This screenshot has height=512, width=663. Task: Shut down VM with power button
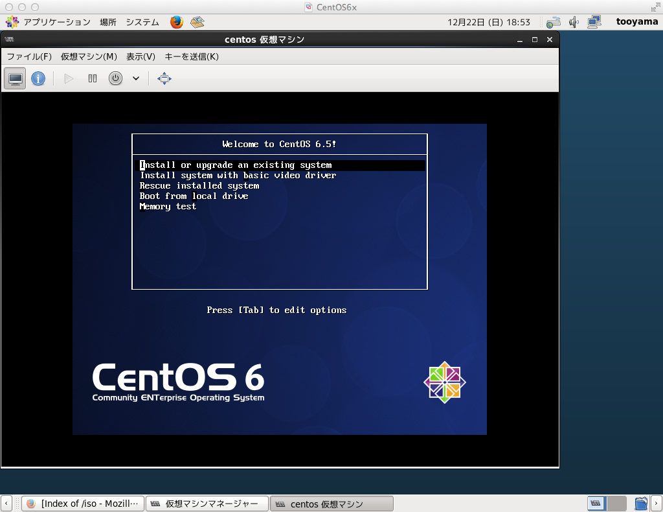[x=115, y=78]
